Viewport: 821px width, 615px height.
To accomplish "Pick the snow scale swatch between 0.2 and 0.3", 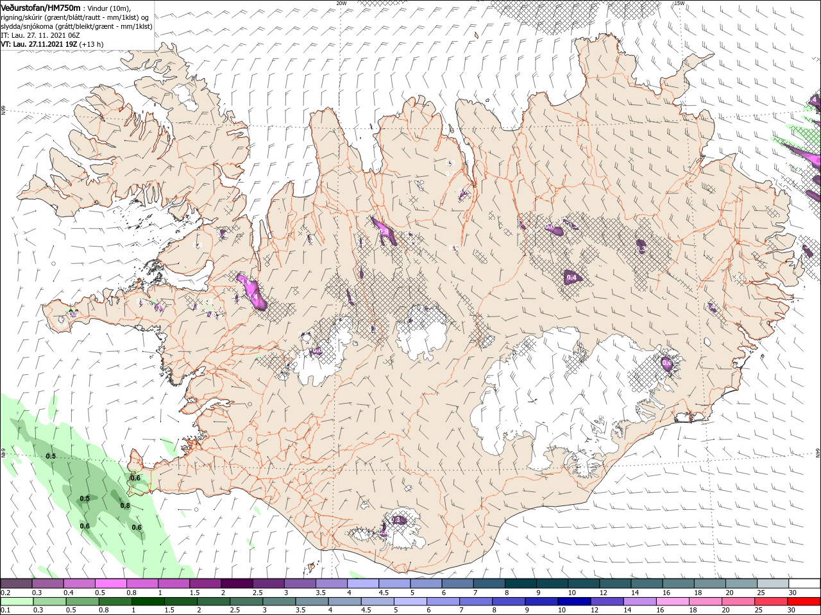I will pyautogui.click(x=17, y=584).
